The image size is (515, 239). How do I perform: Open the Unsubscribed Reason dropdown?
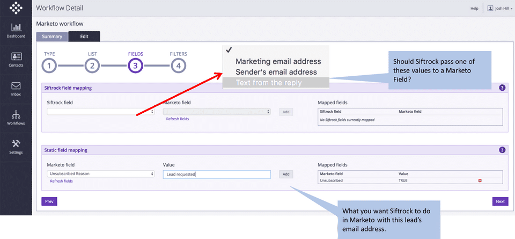[x=101, y=173]
